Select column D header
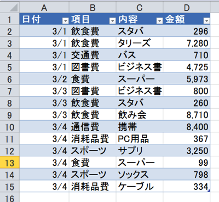Viewport: 219px width, 202px height. click(x=187, y=8)
